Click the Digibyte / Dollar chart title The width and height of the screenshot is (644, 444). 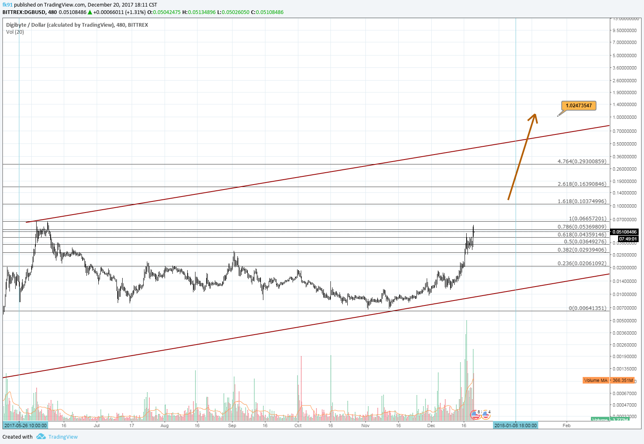(x=77, y=25)
